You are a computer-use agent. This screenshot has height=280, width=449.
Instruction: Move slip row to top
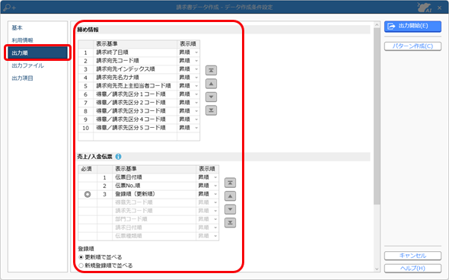point(230,183)
